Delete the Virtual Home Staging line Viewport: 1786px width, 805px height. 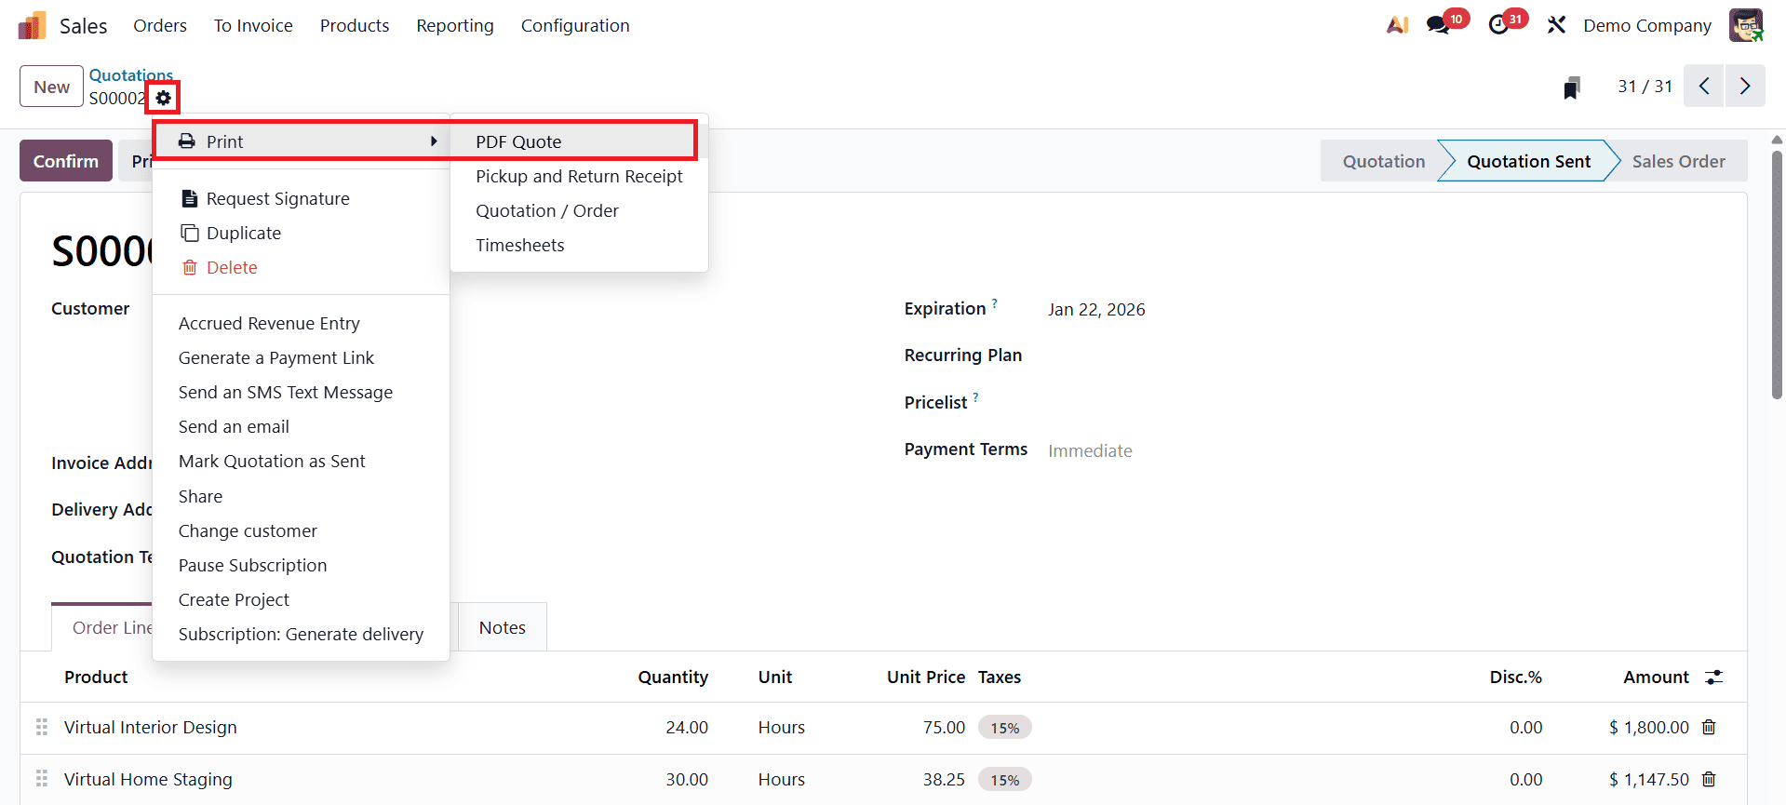(x=1709, y=779)
